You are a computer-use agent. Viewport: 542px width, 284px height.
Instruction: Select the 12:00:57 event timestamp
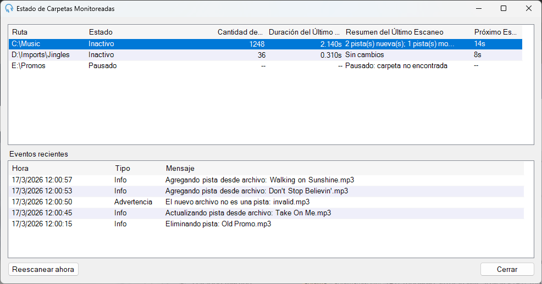pyautogui.click(x=42, y=180)
